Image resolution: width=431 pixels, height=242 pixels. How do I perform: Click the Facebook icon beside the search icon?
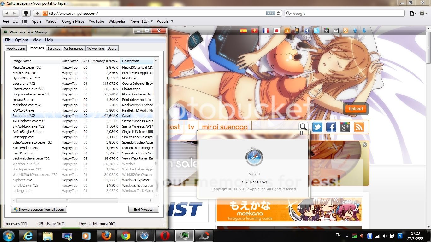point(331,127)
